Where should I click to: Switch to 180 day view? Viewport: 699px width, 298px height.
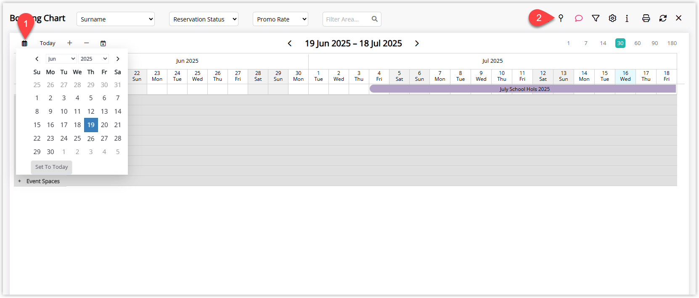click(x=672, y=43)
